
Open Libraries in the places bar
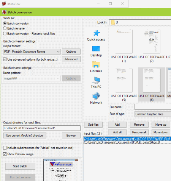(96, 67)
